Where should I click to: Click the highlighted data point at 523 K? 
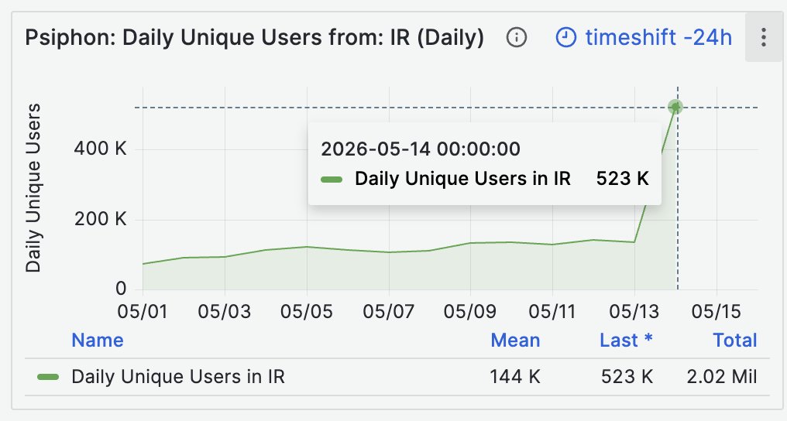click(x=675, y=107)
